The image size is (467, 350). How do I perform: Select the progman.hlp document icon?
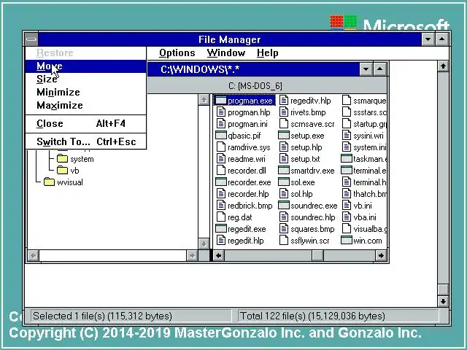coord(221,112)
